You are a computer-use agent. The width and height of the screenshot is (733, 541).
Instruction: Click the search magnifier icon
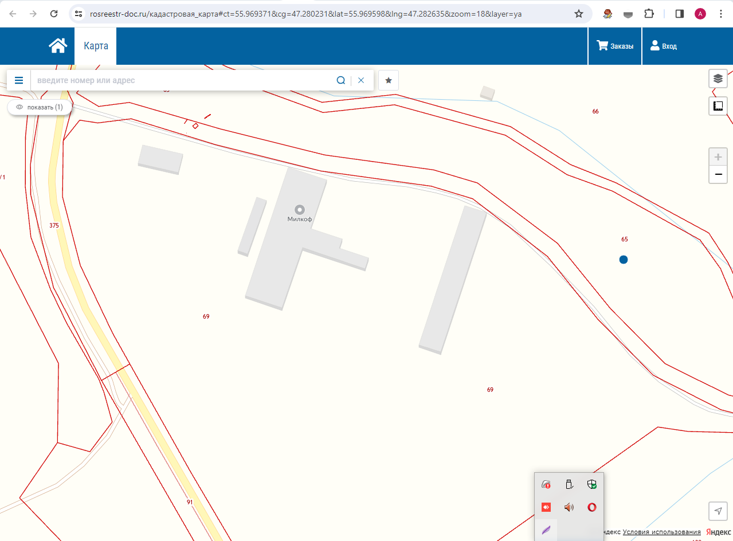coord(340,80)
